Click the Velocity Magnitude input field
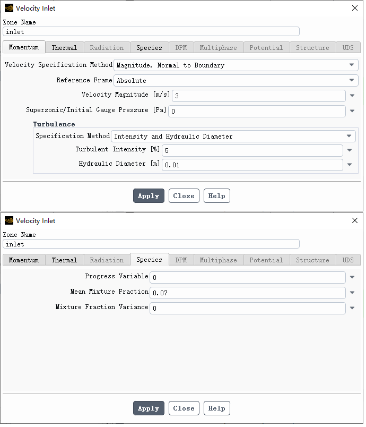366x427 pixels. [259, 96]
